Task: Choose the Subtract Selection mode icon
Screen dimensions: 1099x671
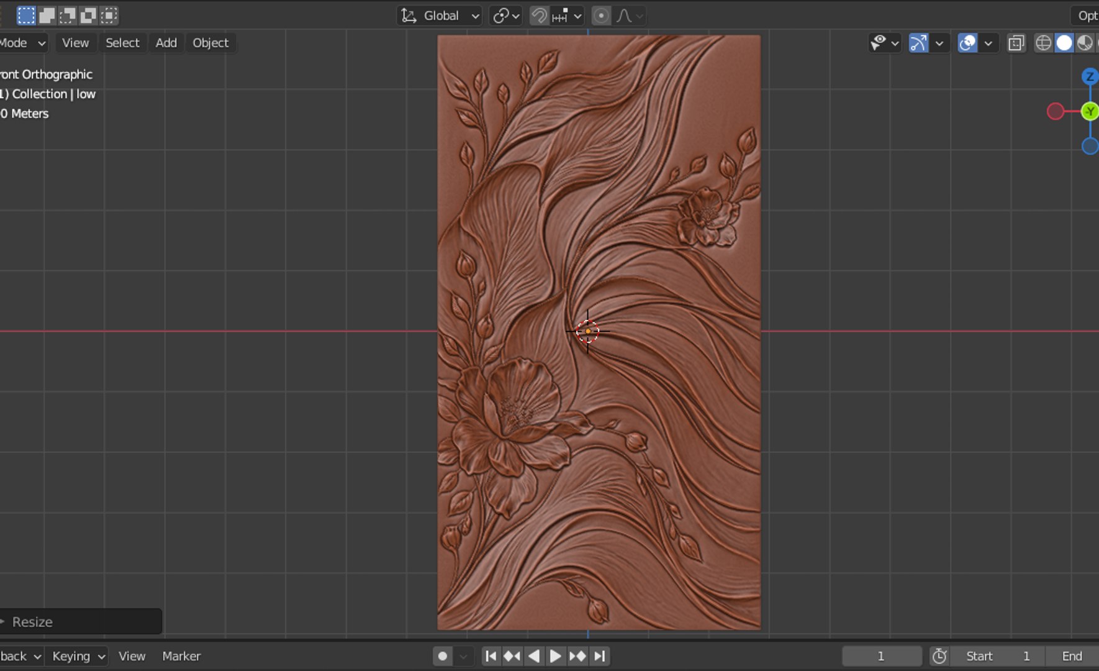Action: tap(68, 16)
